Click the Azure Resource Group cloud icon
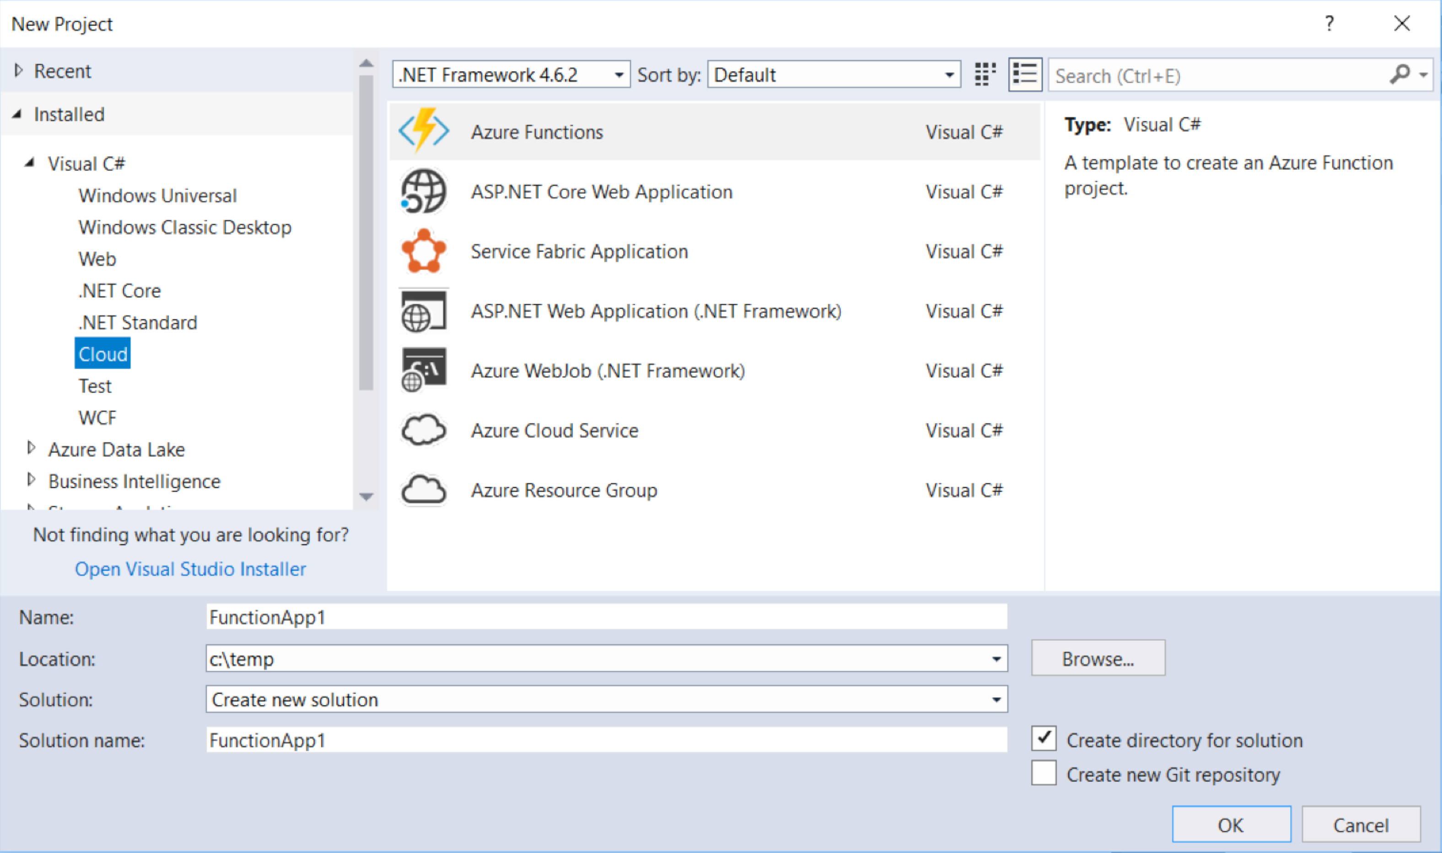This screenshot has width=1442, height=853. [x=424, y=490]
